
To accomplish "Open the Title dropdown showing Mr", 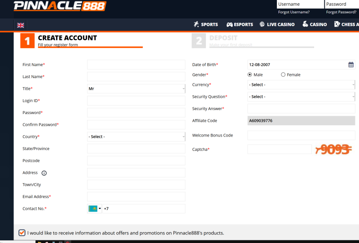I will pos(136,89).
